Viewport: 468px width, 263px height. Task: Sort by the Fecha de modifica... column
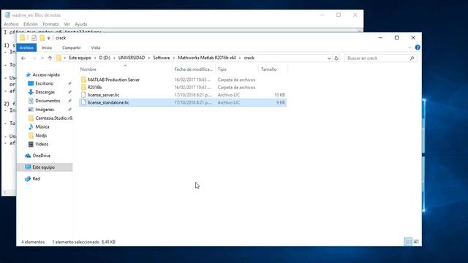pyautogui.click(x=193, y=69)
